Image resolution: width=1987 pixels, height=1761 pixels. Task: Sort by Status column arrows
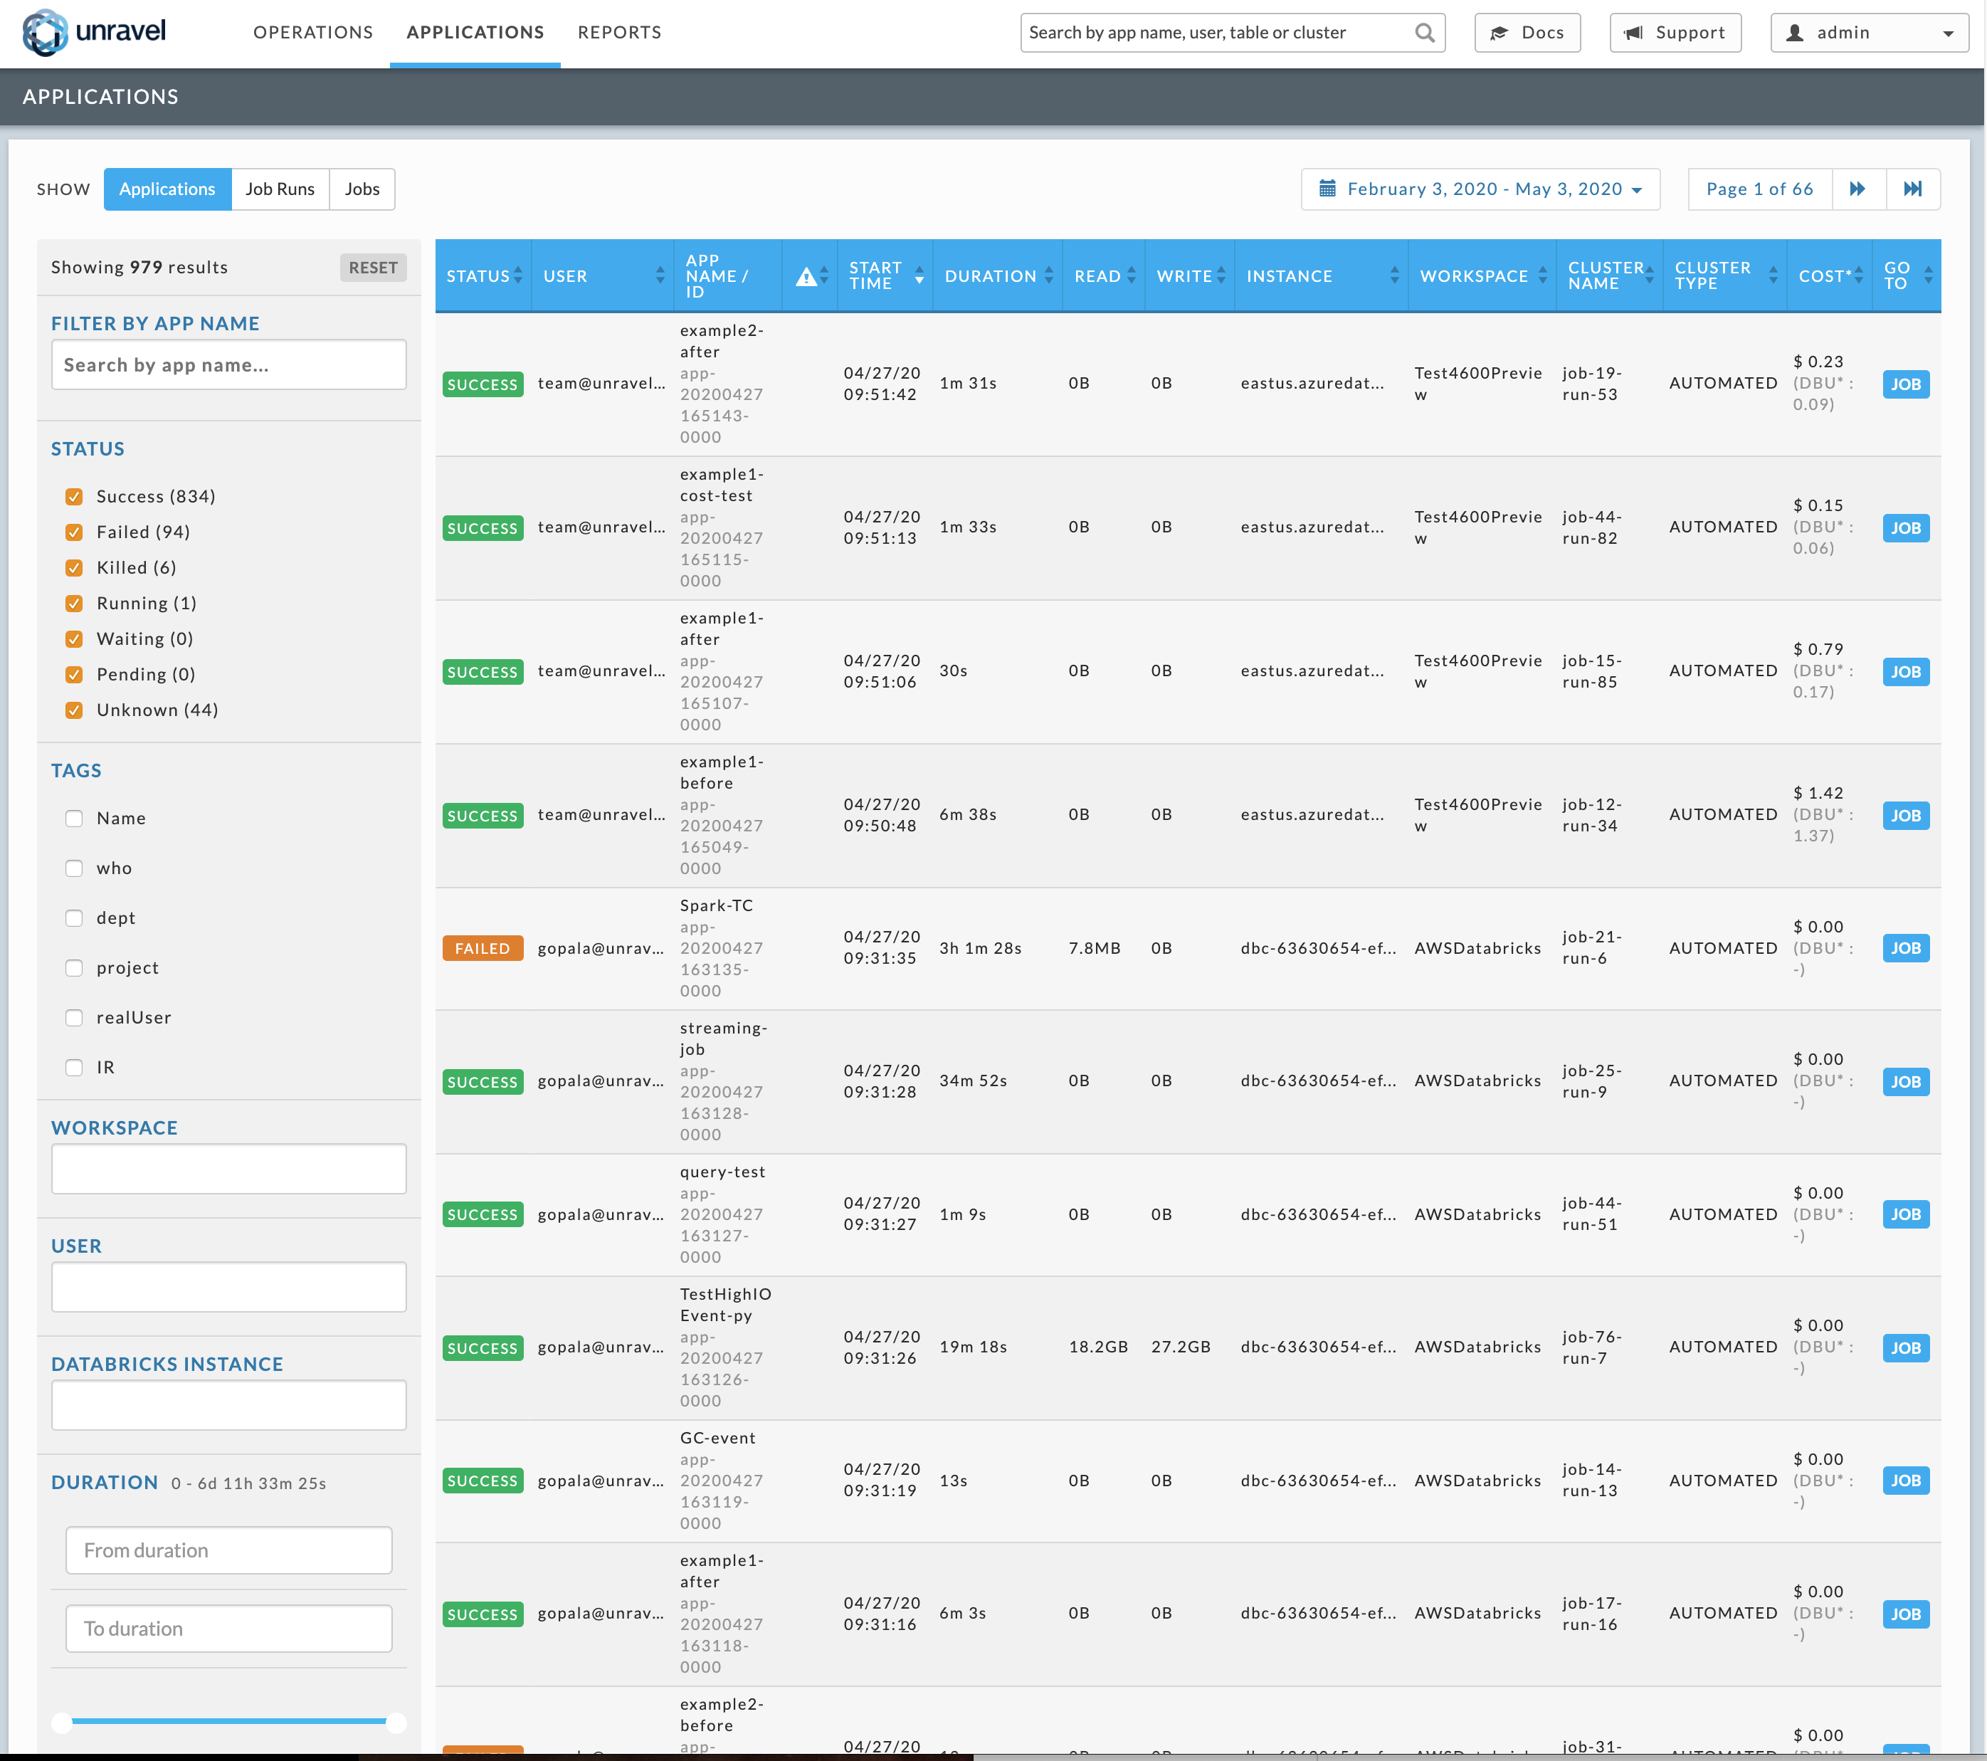tap(518, 276)
